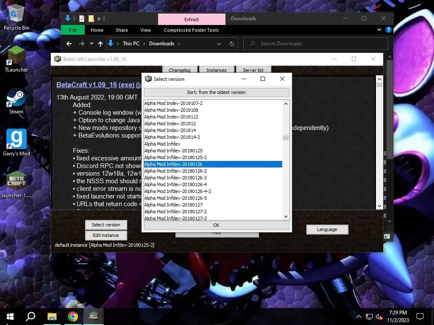Select Alpha Mod Infdev-20190127
The image size is (434, 325).
pos(213,205)
